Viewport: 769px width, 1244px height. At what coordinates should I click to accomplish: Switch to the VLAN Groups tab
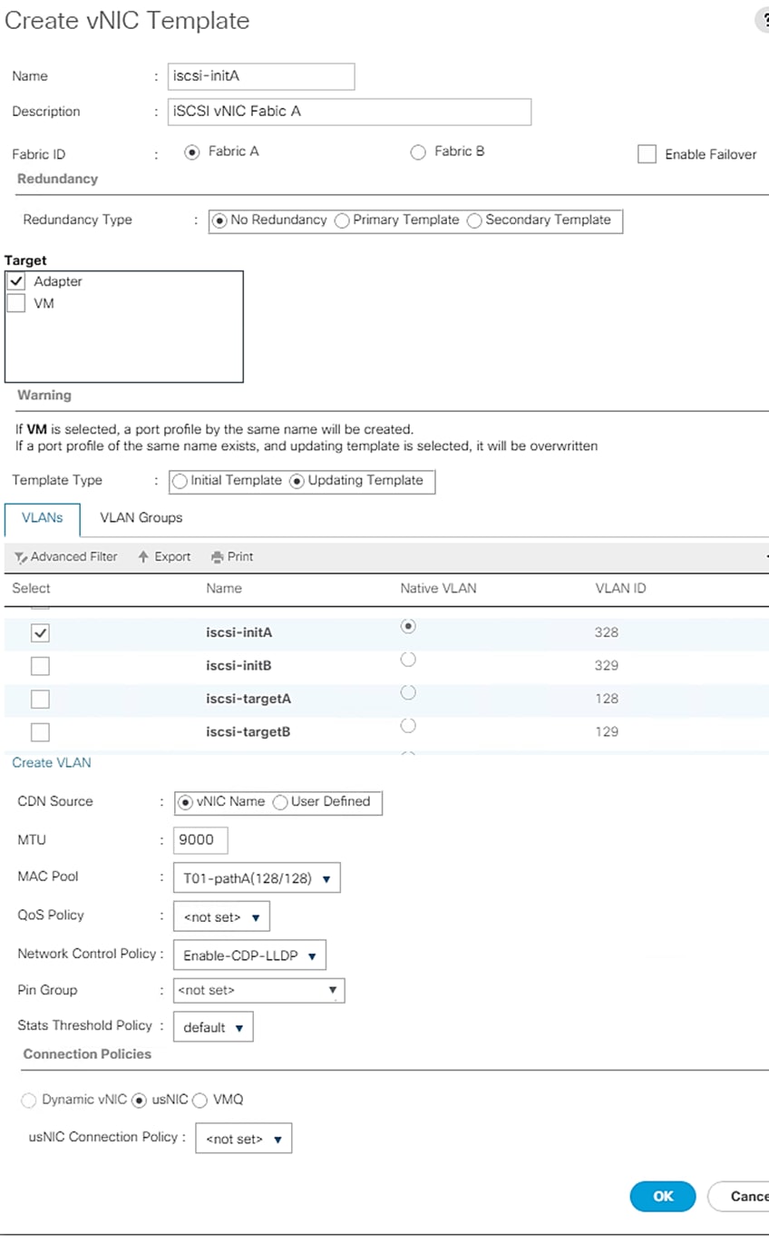point(141,518)
